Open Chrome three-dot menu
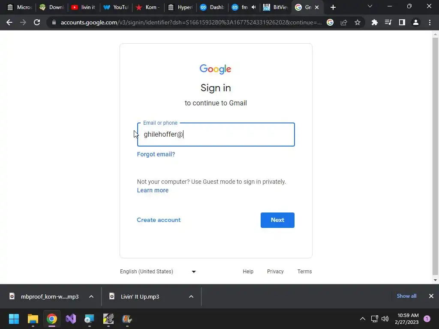Image resolution: width=439 pixels, height=329 pixels. 430,22
